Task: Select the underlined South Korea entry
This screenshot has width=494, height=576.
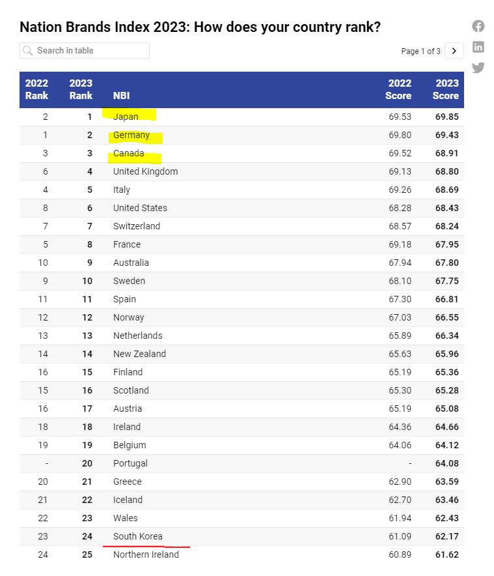Action: point(138,536)
